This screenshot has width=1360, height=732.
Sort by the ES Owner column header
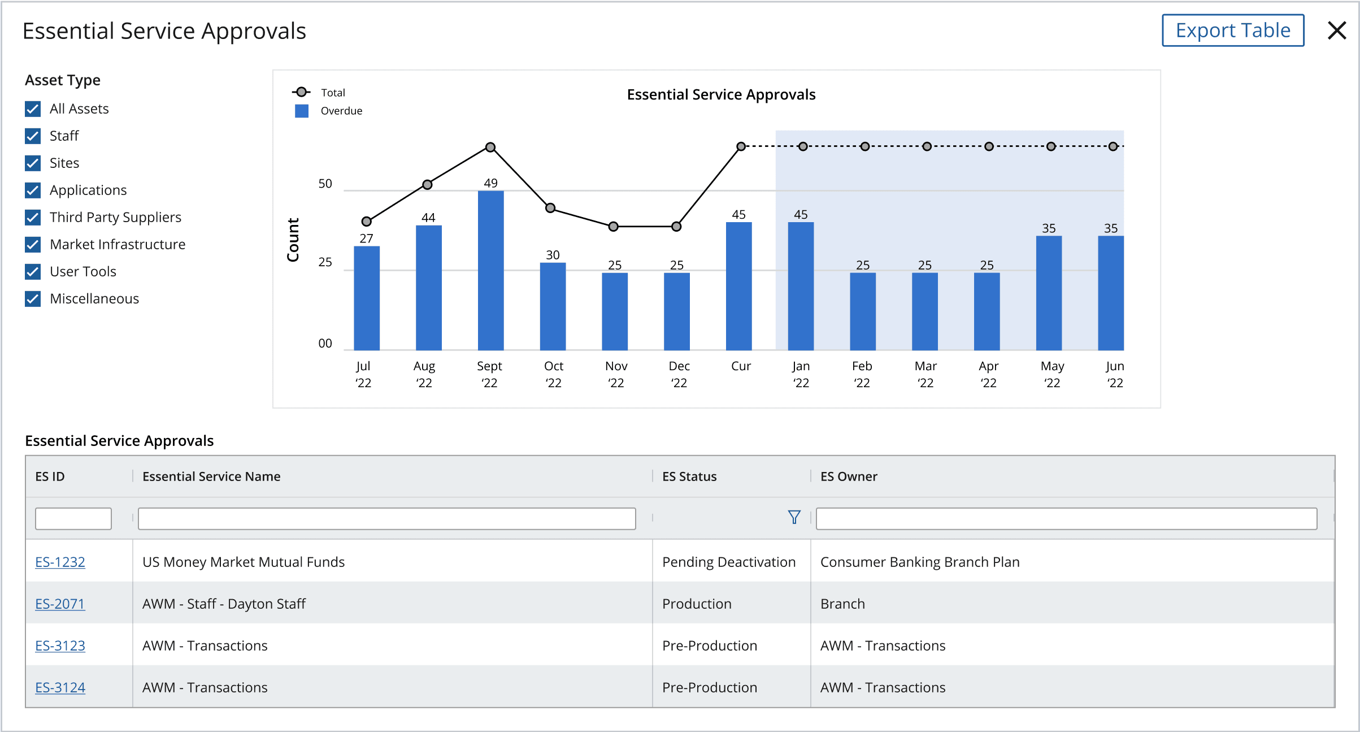coord(849,477)
